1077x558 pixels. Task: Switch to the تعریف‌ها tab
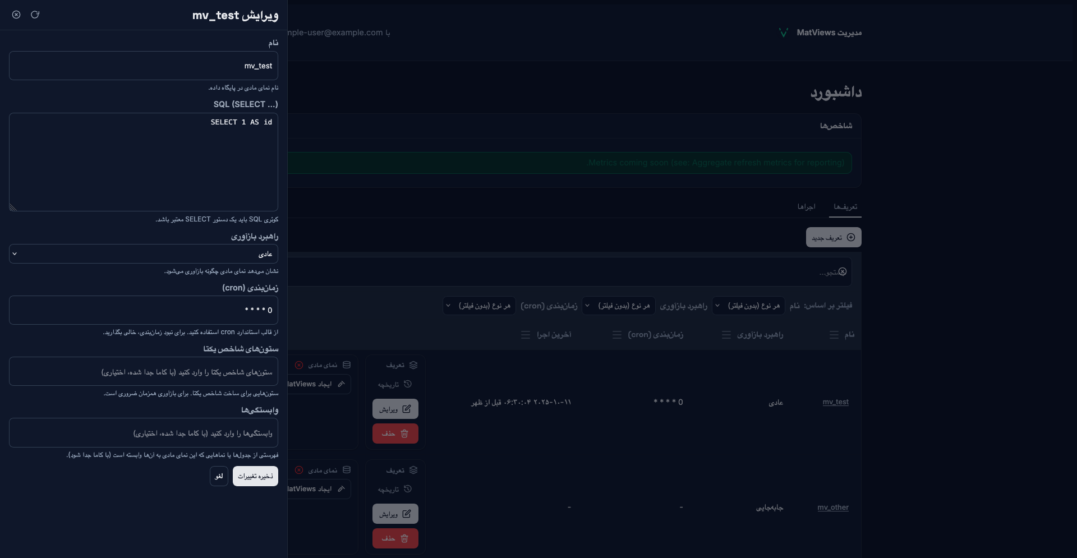845,207
